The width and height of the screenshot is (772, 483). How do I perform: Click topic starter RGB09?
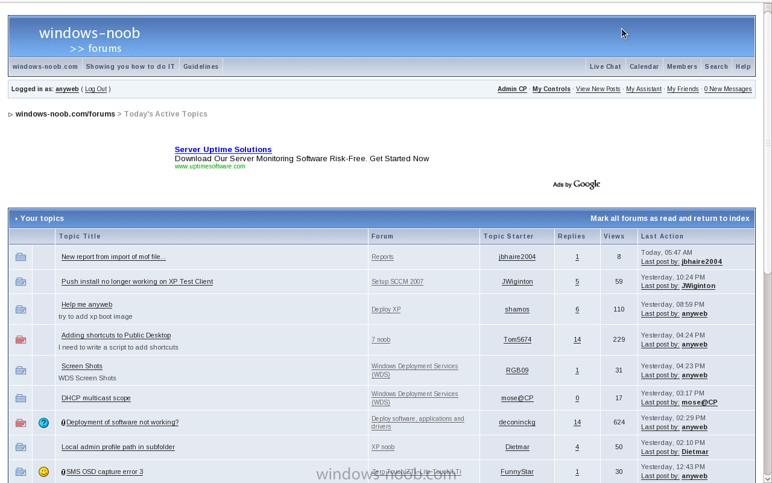point(517,371)
